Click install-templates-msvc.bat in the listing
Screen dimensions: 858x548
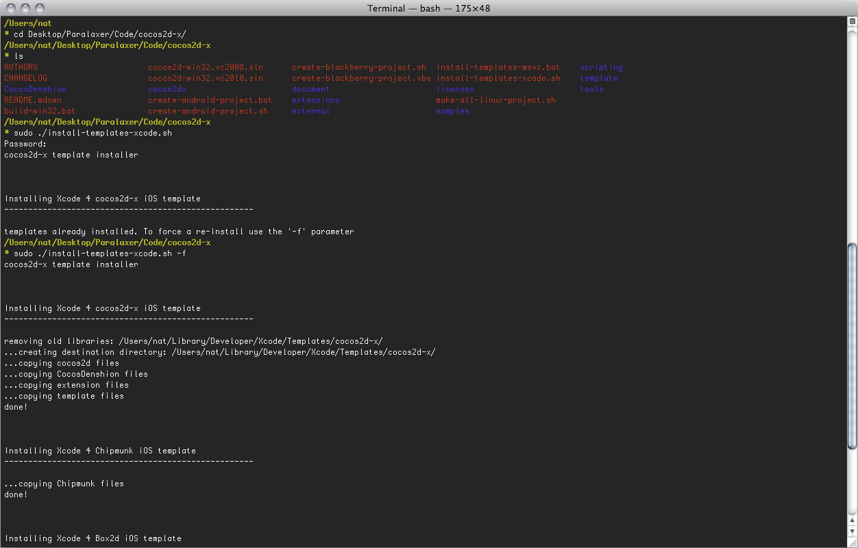click(498, 67)
